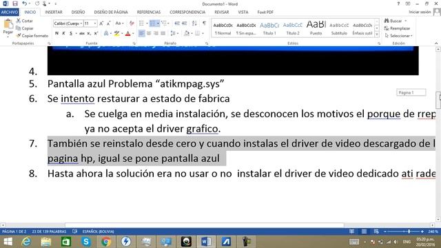Increase paragraph indent
Image resolution: width=441 pixels, height=248 pixels.
click(185, 23)
